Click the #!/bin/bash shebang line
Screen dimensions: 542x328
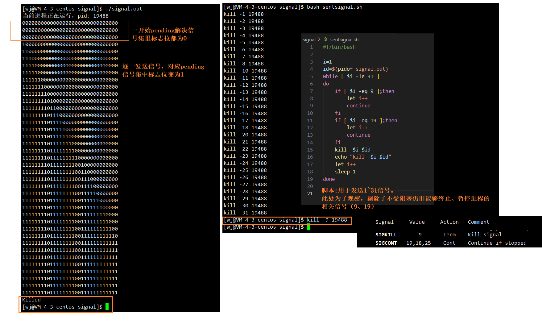pyautogui.click(x=339, y=47)
